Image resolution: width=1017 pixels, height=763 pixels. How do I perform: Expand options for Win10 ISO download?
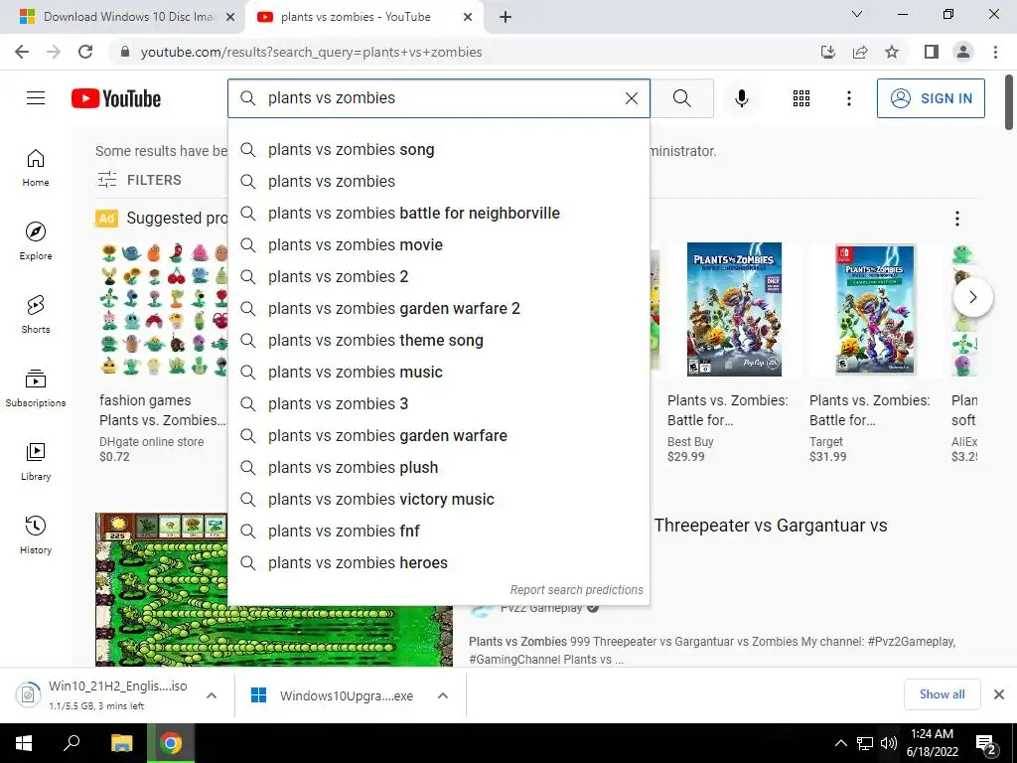point(212,695)
